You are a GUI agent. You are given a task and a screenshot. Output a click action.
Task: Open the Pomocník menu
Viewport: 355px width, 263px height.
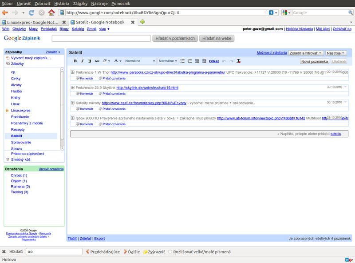[x=121, y=4]
